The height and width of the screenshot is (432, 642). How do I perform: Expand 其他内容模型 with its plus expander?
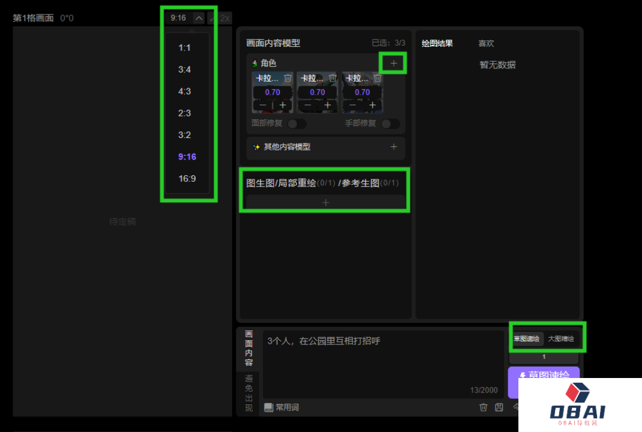point(394,148)
